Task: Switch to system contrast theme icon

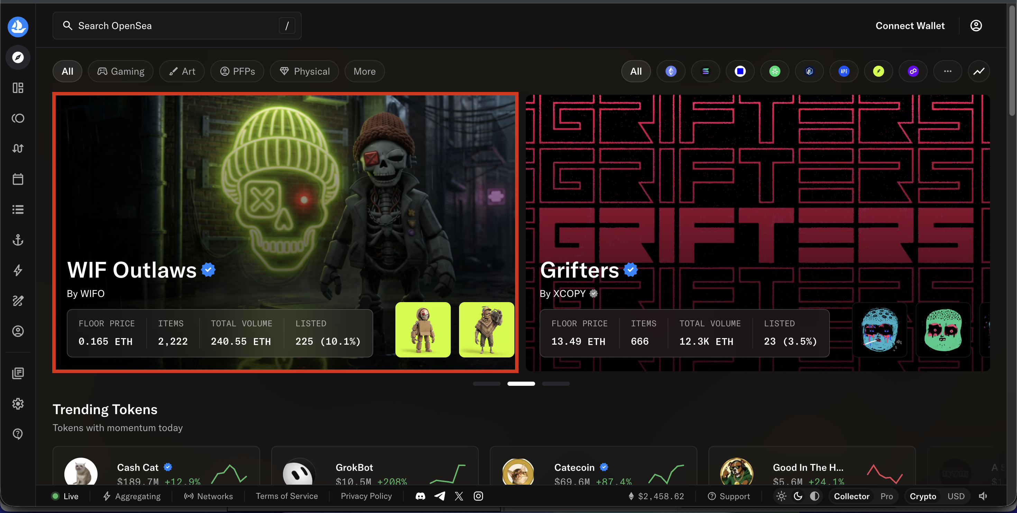Action: point(815,496)
